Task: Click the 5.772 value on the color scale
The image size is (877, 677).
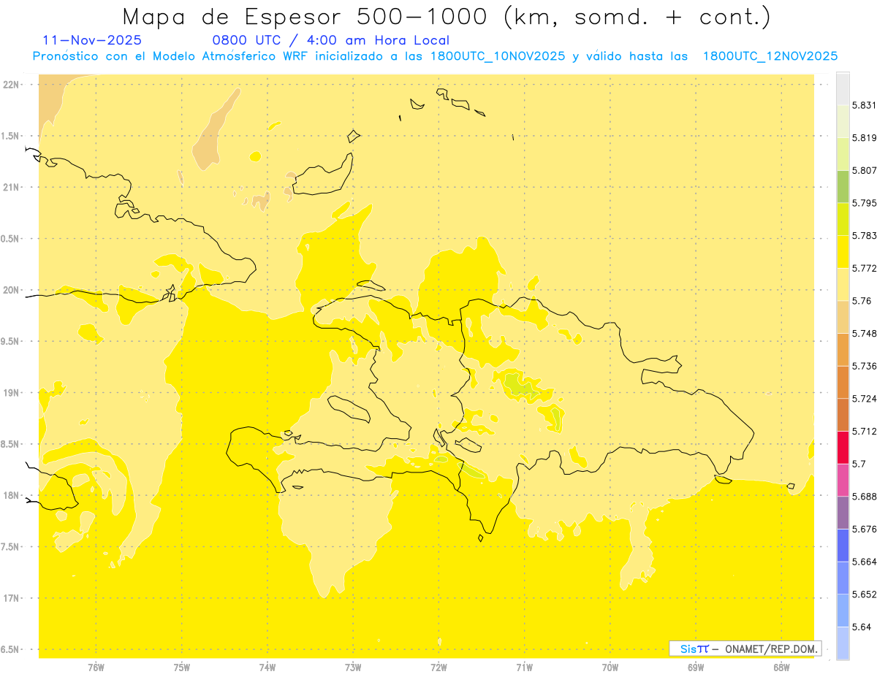Action: pyautogui.click(x=865, y=268)
